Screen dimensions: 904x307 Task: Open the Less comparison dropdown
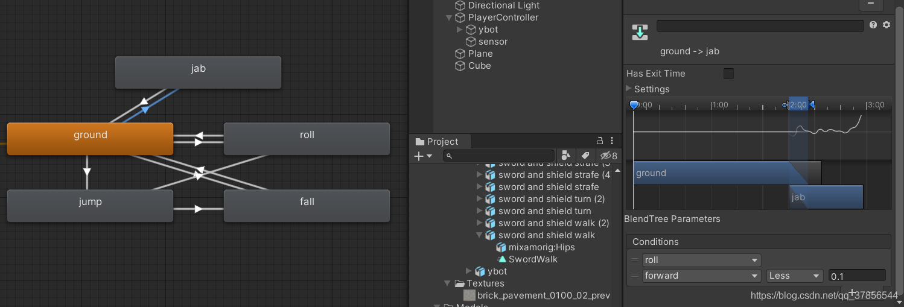795,276
